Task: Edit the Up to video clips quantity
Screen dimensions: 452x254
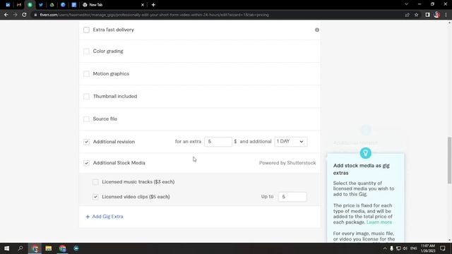Action: [x=292, y=197]
